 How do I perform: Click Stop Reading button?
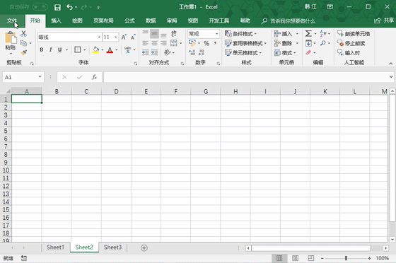pos(351,43)
